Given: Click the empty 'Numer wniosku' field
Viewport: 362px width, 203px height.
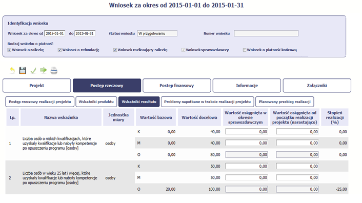Looking at the screenshot, I should pos(266,33).
